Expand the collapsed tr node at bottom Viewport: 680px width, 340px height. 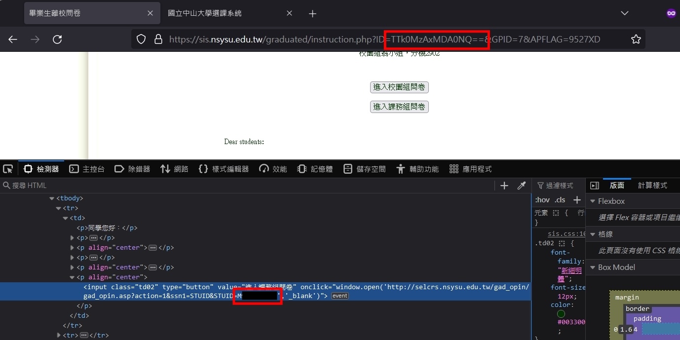click(x=59, y=336)
